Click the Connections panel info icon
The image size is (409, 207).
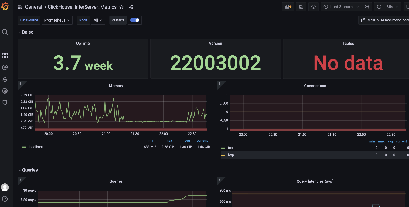click(x=219, y=84)
